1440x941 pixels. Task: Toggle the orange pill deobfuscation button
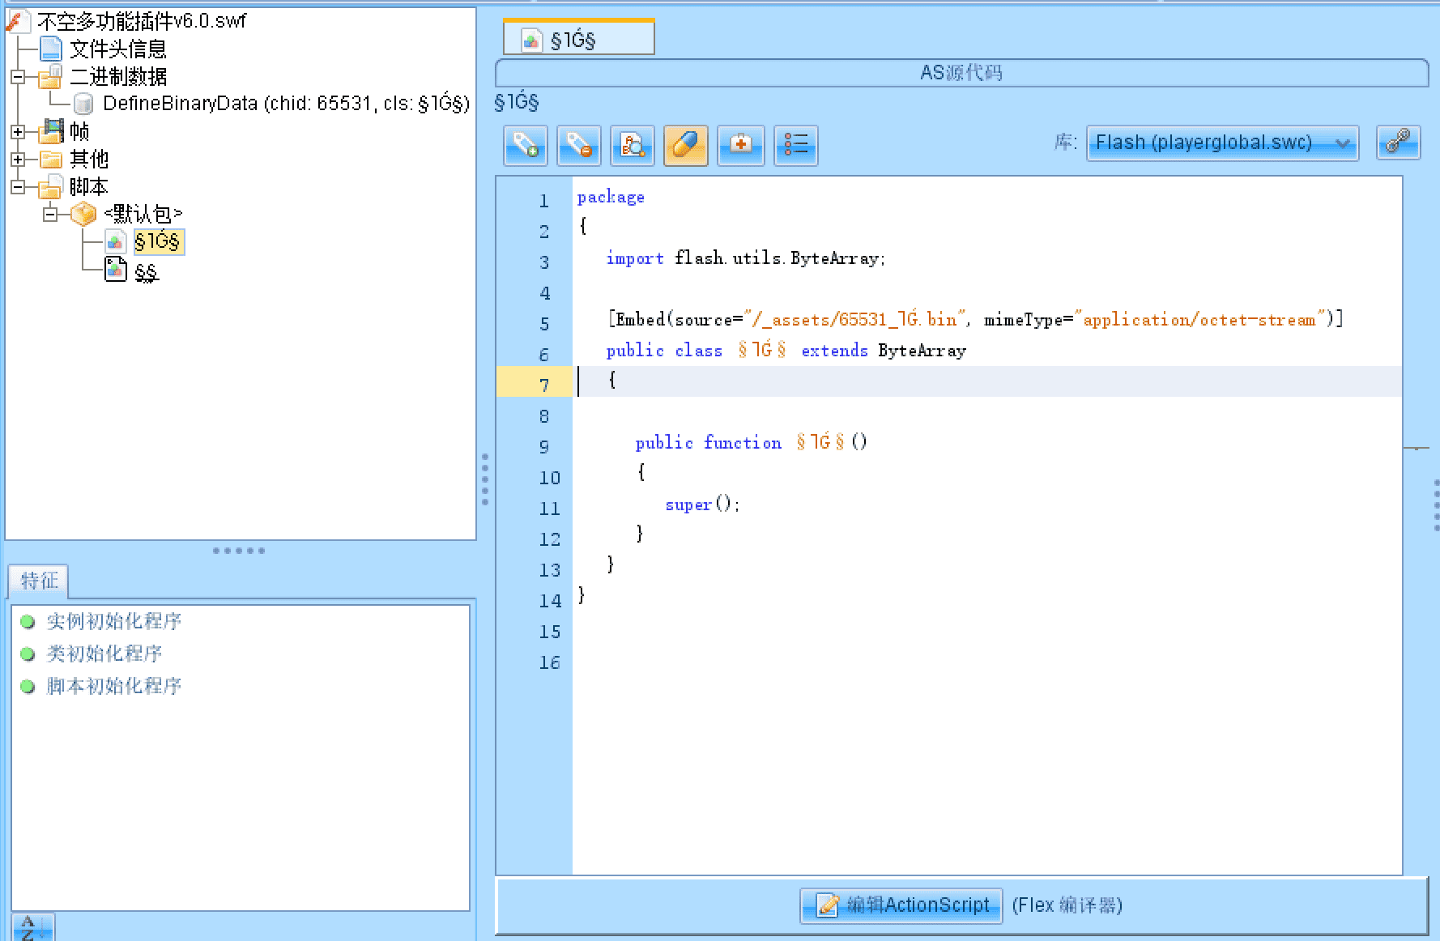point(686,146)
